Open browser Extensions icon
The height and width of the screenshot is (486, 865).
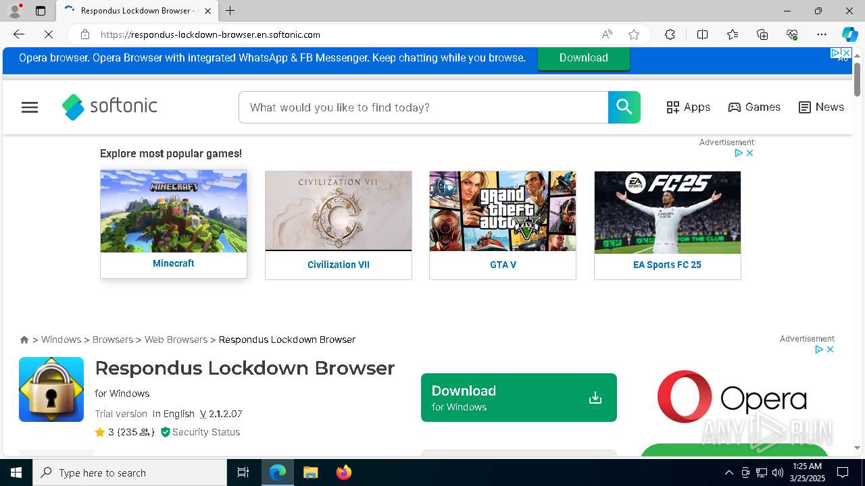pos(670,34)
